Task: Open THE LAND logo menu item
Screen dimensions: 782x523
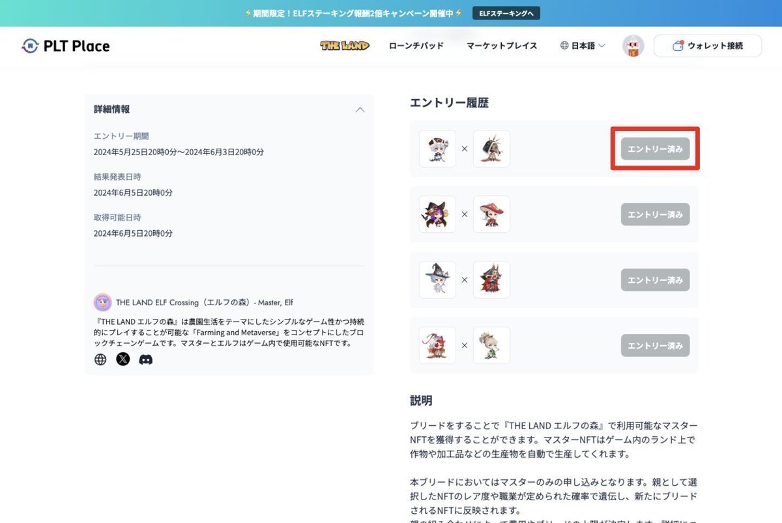Action: point(345,46)
